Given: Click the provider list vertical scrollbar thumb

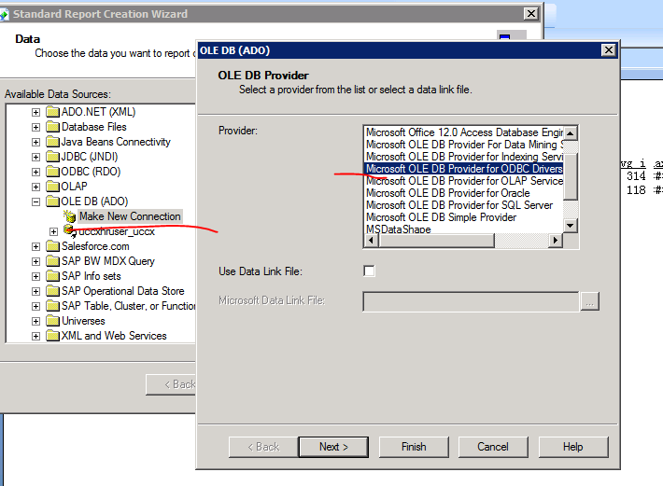Looking at the screenshot, I should pyautogui.click(x=571, y=176).
